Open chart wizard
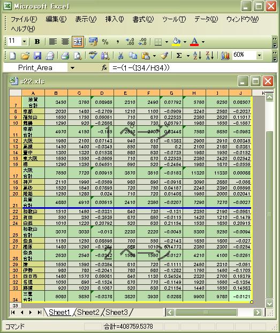This screenshot has width=280, height=333. [225, 56]
